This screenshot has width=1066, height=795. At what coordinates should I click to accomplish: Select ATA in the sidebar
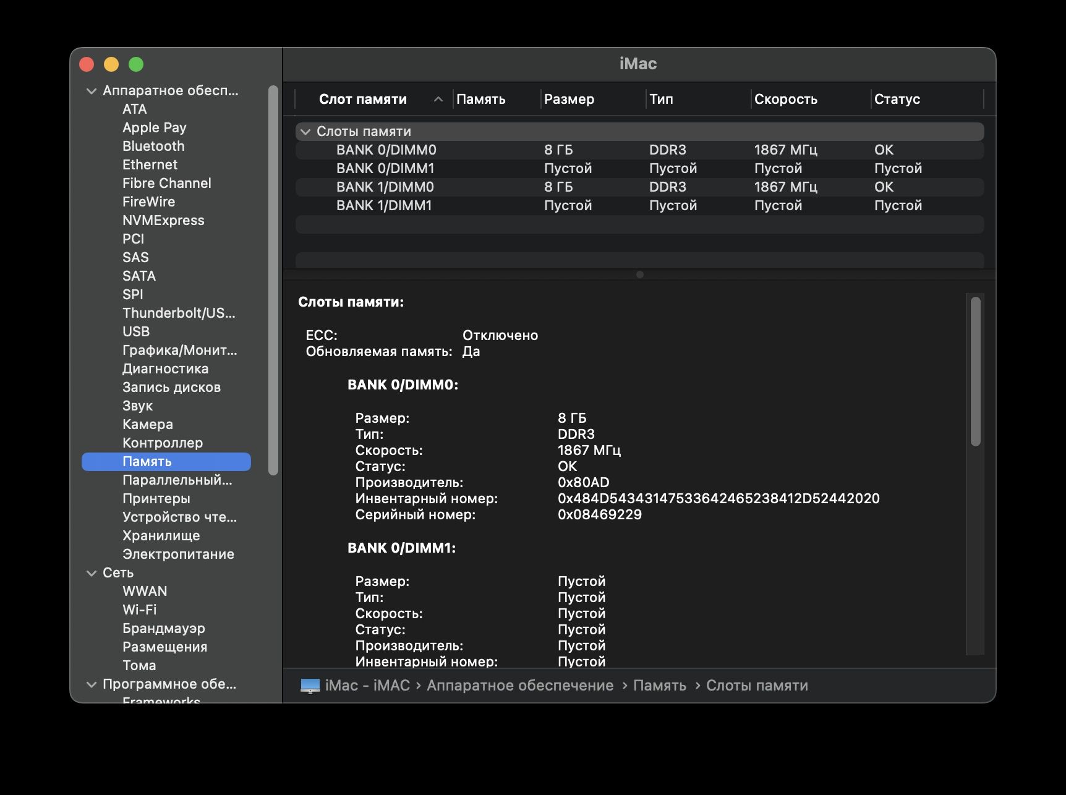135,109
